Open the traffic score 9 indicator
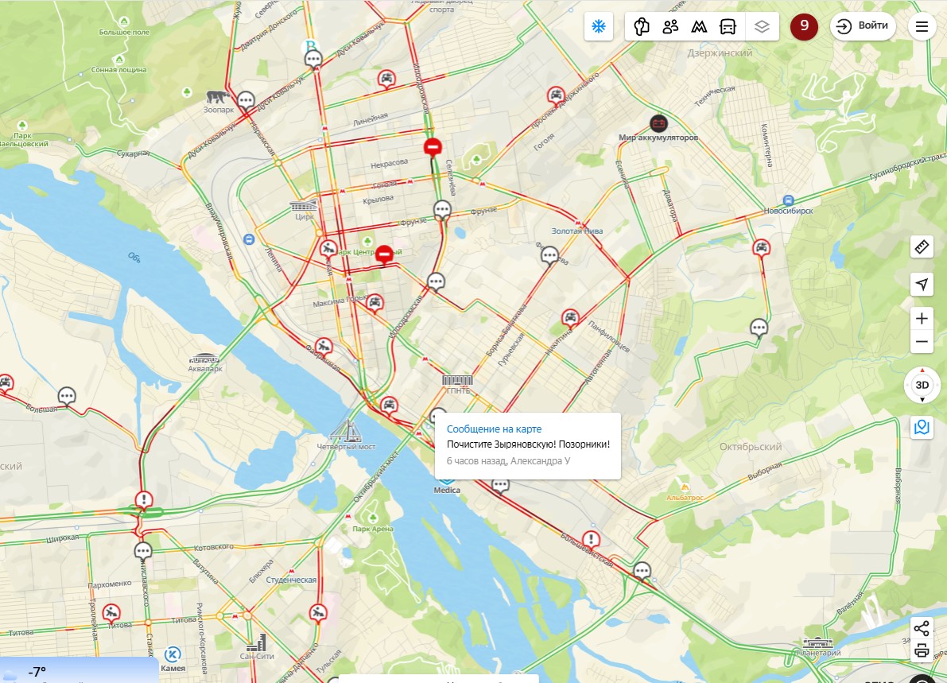This screenshot has width=947, height=683. click(804, 26)
